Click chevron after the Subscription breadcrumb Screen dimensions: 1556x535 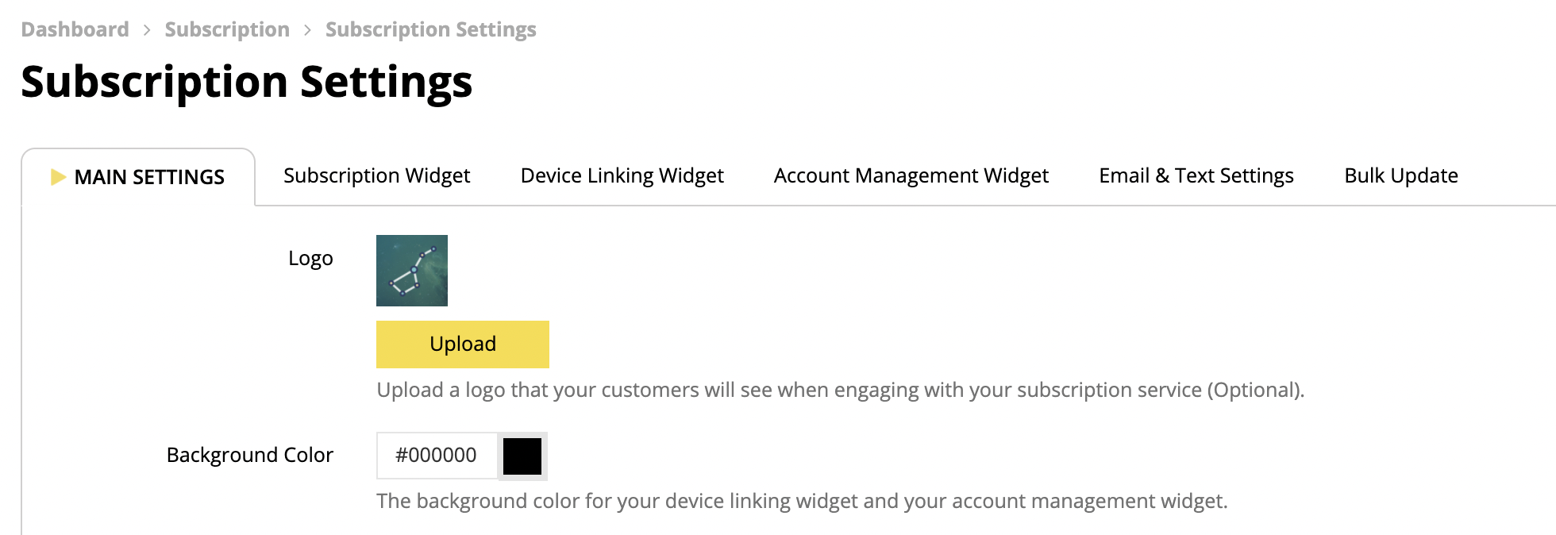pyautogui.click(x=308, y=30)
